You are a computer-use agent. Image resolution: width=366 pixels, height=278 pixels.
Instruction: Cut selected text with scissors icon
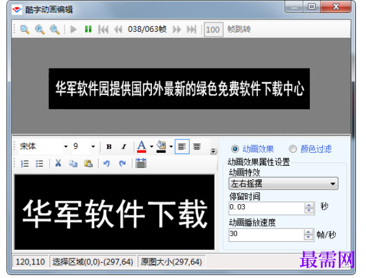[58, 163]
